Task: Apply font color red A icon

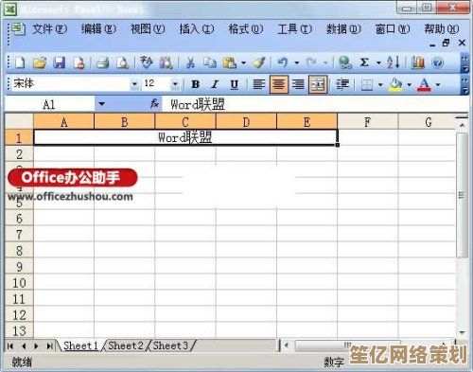Action: (424, 84)
